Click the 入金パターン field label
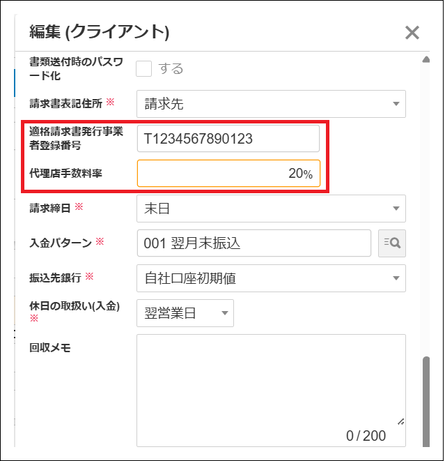The image size is (445, 461). coord(61,242)
